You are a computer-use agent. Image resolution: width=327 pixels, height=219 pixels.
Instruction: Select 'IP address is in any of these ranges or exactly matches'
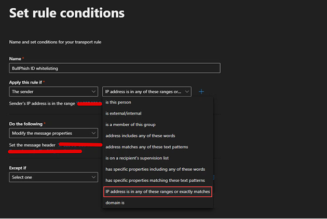click(x=158, y=192)
